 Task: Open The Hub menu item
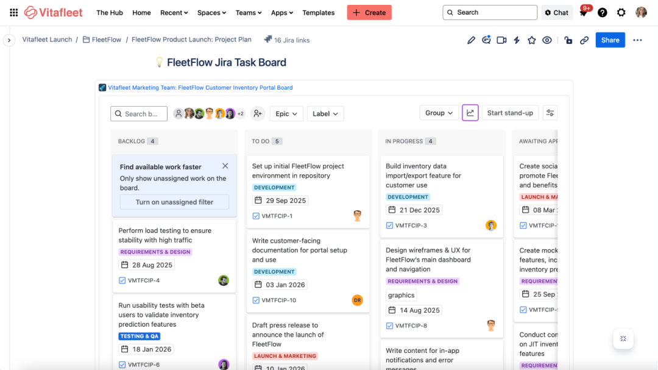coord(110,13)
